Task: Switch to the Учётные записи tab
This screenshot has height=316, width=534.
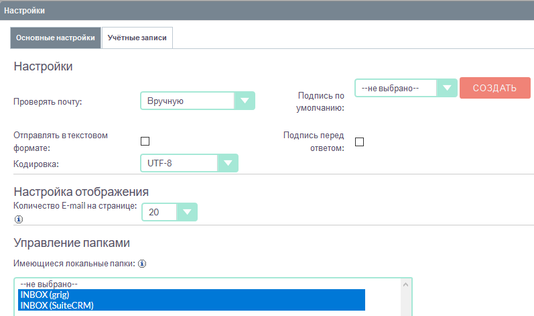Action: [x=137, y=38]
